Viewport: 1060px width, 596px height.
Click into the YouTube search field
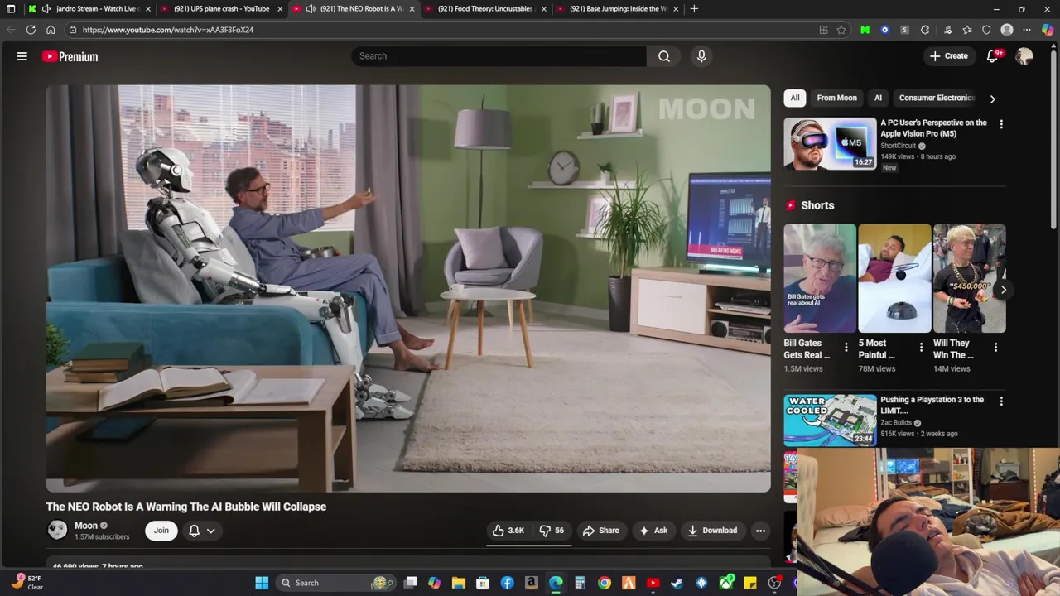pyautogui.click(x=499, y=56)
